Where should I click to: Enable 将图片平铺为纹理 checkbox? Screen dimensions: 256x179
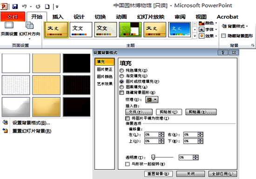tap(128, 118)
